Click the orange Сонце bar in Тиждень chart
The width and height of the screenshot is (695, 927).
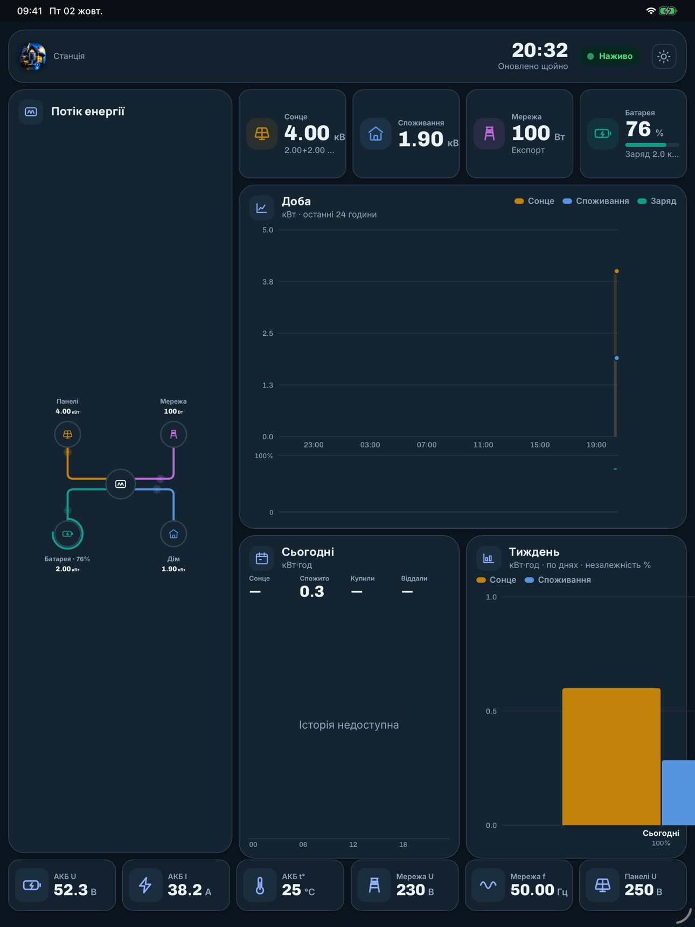611,757
